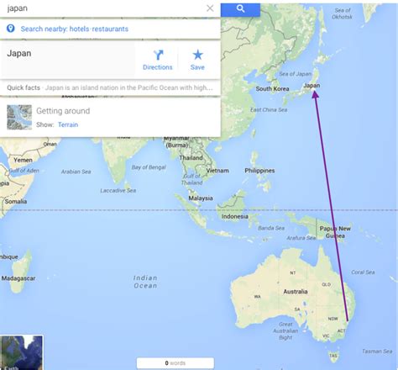Click the Japan place title card

[x=68, y=60]
